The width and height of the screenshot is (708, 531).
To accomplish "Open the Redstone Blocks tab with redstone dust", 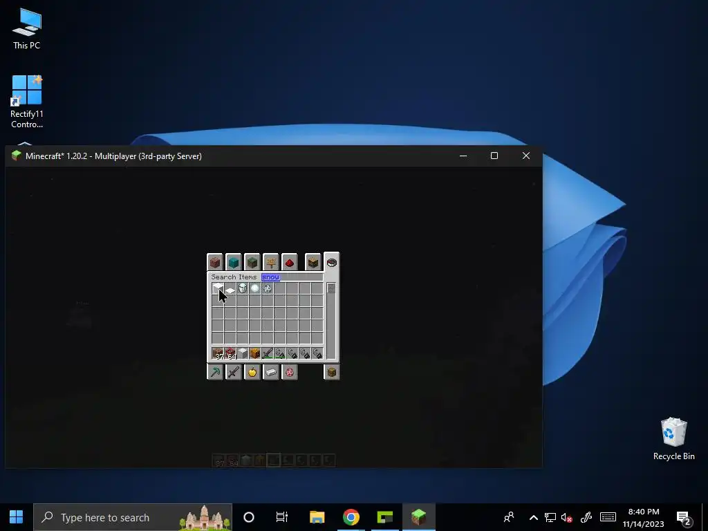I will [x=290, y=262].
